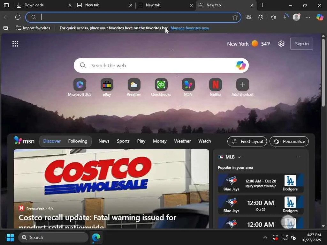Open page settings gear icon
Viewport: 327px width, 245px height.
coord(281,44)
